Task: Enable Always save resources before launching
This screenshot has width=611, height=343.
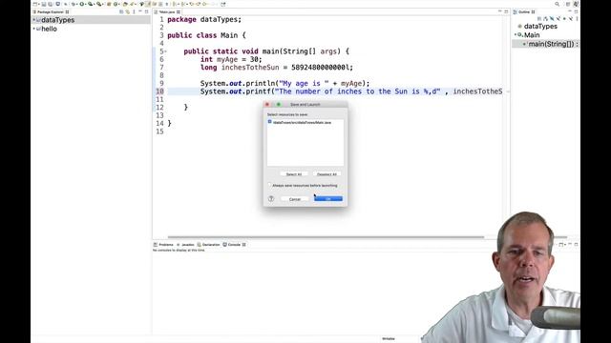Action: [269, 185]
